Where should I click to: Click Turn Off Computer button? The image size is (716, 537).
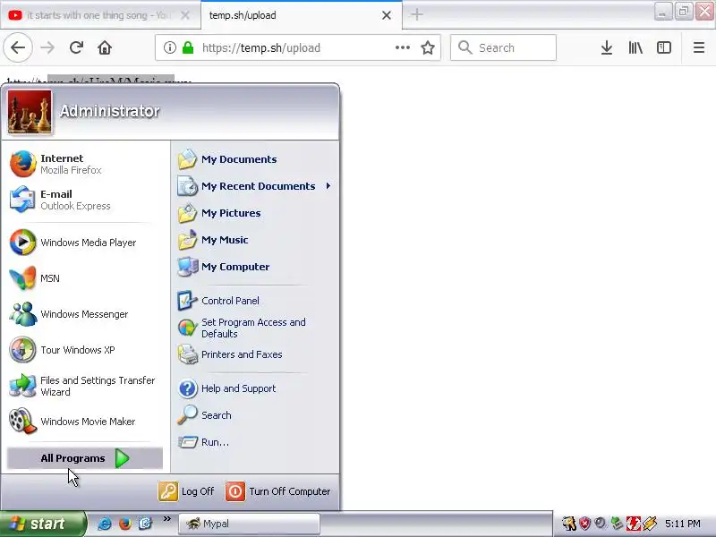tap(278, 491)
